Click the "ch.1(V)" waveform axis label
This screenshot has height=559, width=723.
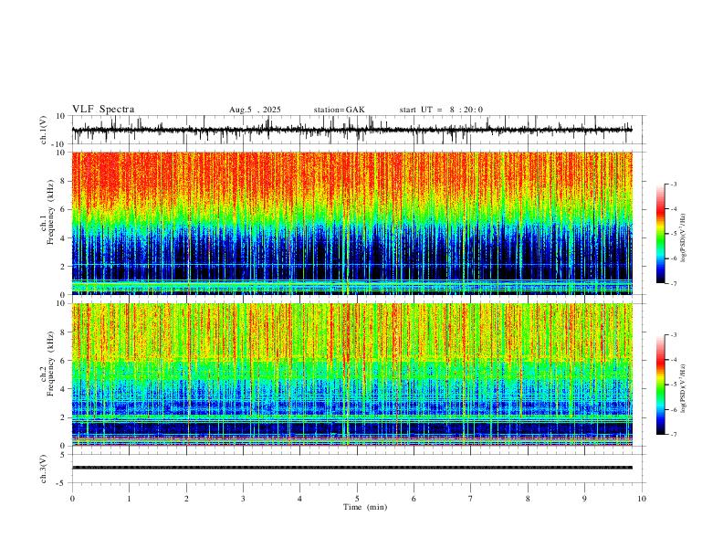tap(44, 130)
